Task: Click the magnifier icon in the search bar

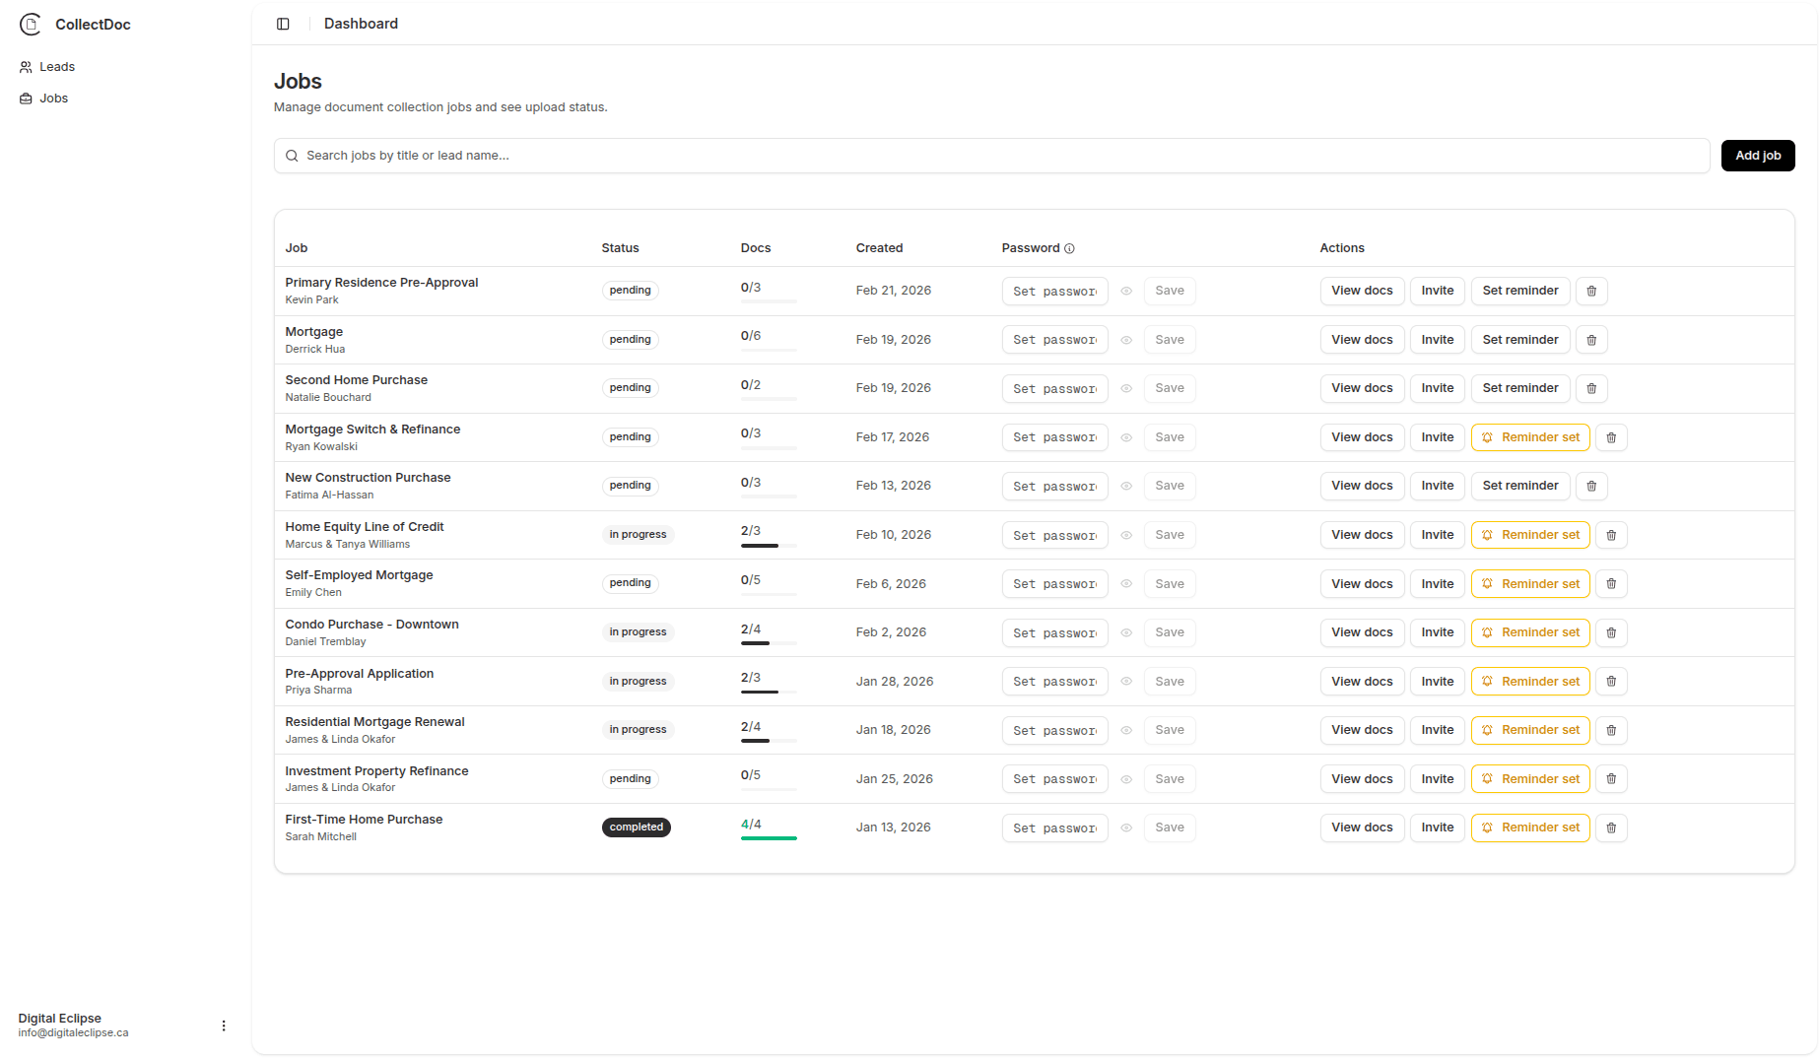Action: (292, 156)
